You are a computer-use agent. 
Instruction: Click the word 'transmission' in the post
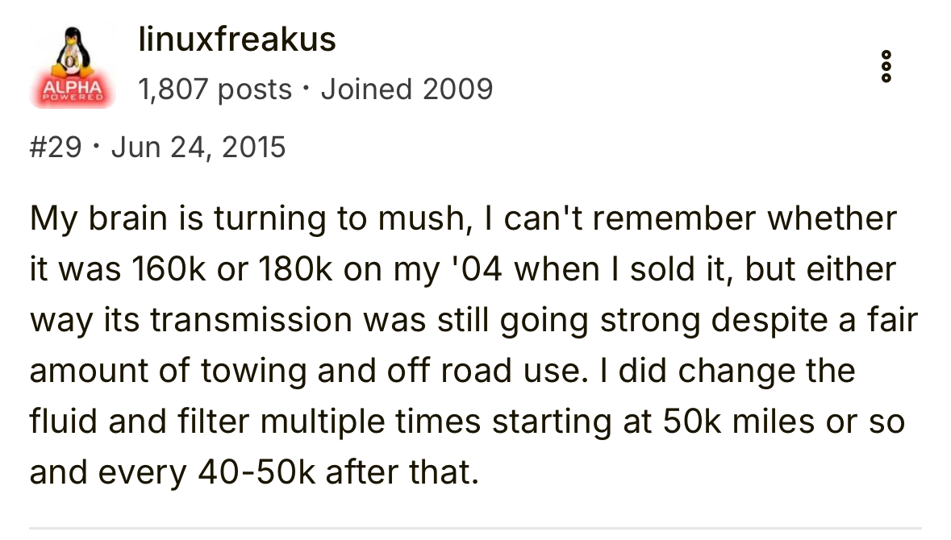tap(251, 319)
